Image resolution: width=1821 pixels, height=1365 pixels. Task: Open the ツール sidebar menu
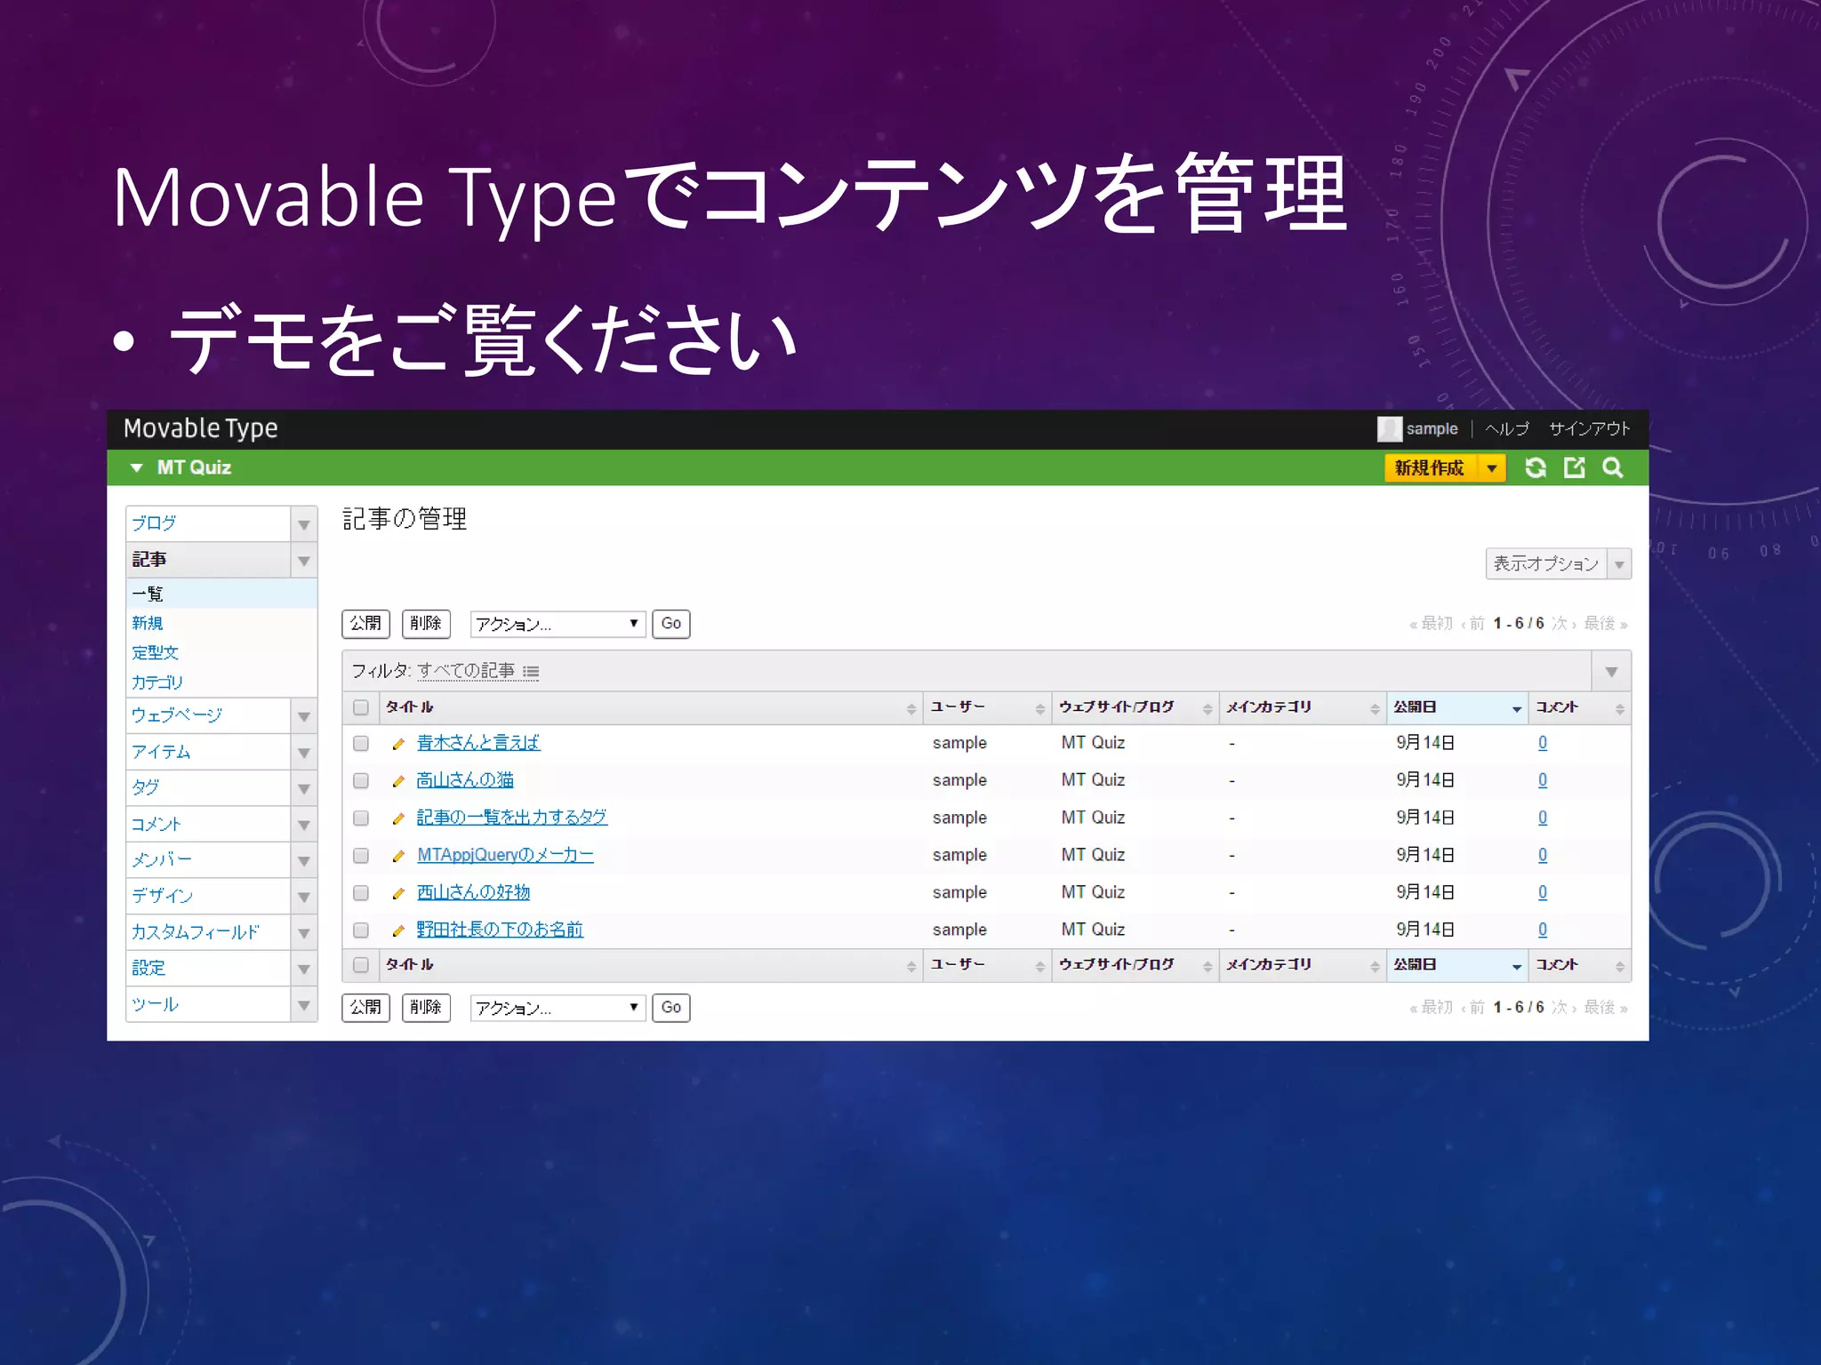(x=209, y=1004)
